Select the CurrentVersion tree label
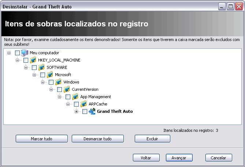This screenshot has height=167, width=245. pos(85,89)
